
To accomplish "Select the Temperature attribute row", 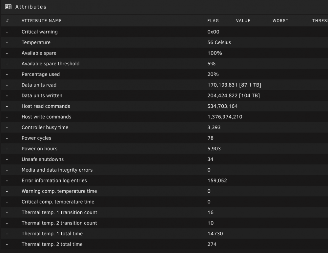I will tap(165, 42).
